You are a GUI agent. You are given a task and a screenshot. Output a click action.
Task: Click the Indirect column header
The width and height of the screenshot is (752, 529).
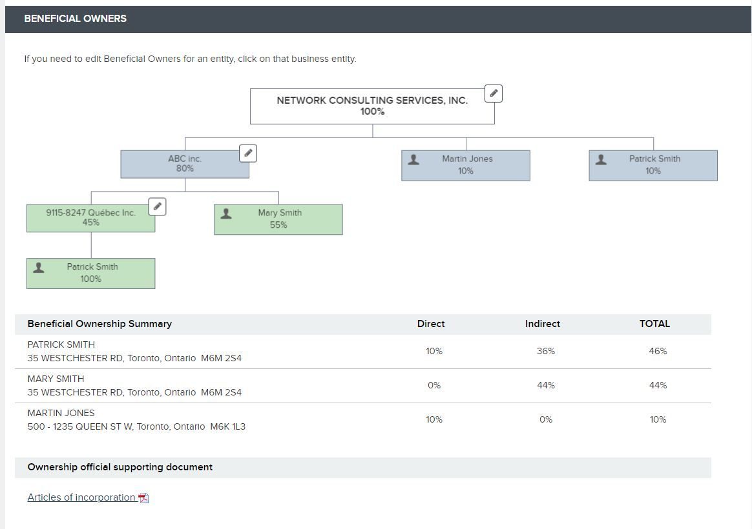[x=543, y=324]
